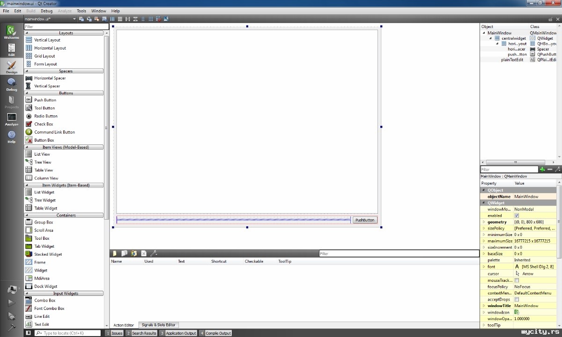
Task: Collapse the Layouts category header
Action: [64, 33]
